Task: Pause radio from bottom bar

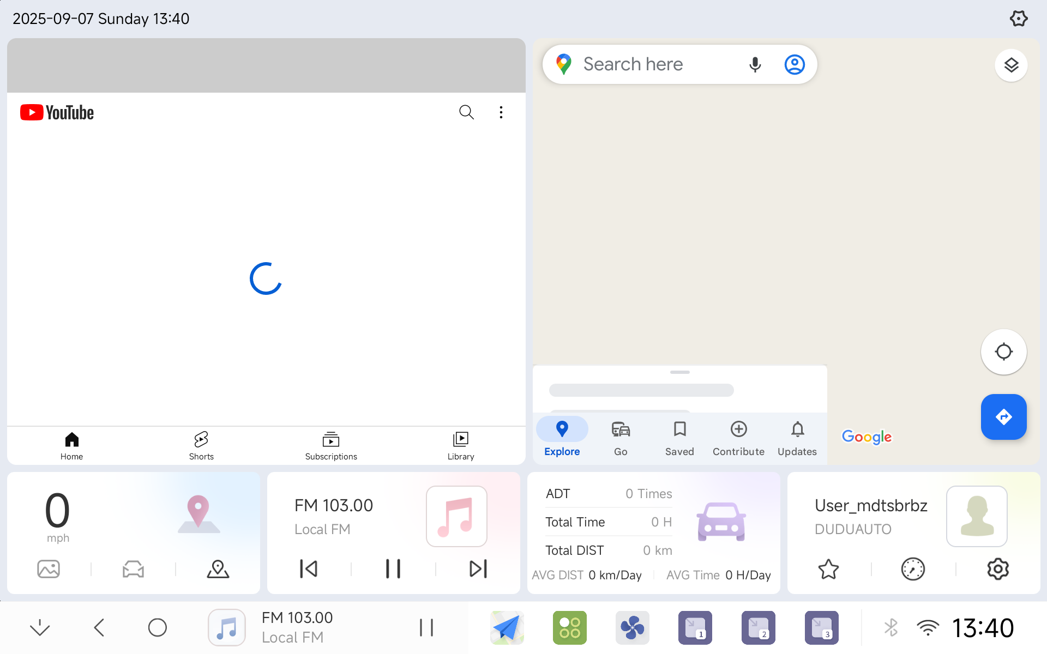Action: click(x=426, y=628)
